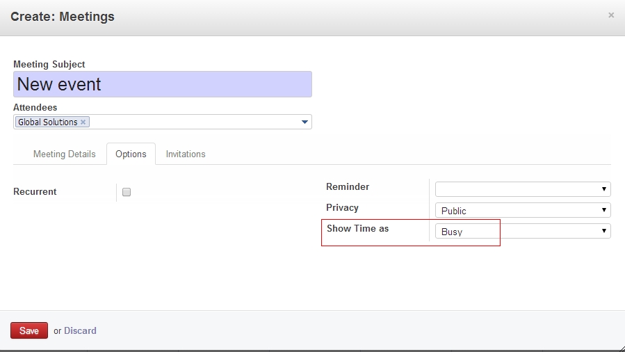Click the Show Time as label

point(357,228)
